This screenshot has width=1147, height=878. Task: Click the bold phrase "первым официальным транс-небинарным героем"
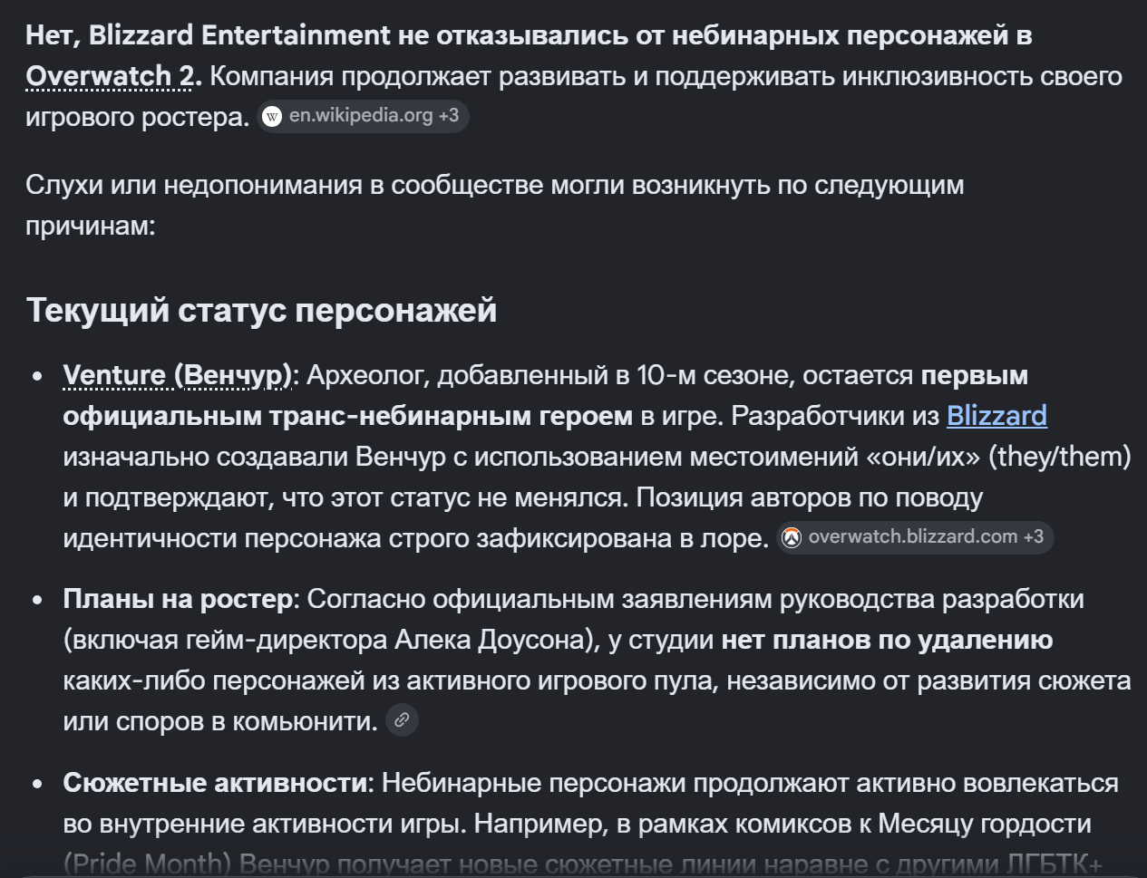click(546, 395)
